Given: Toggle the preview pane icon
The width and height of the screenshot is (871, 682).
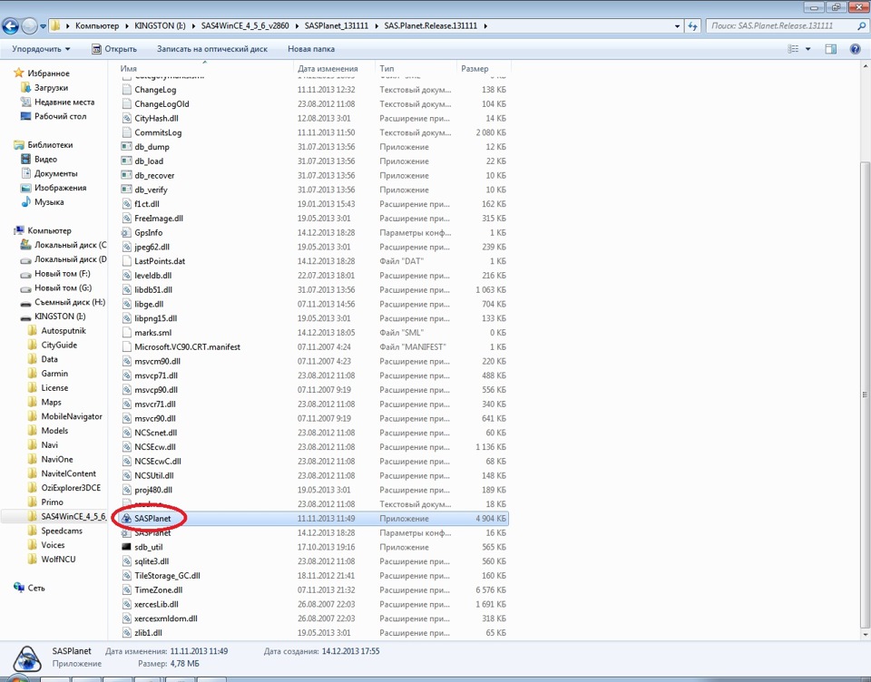Looking at the screenshot, I should [830, 49].
